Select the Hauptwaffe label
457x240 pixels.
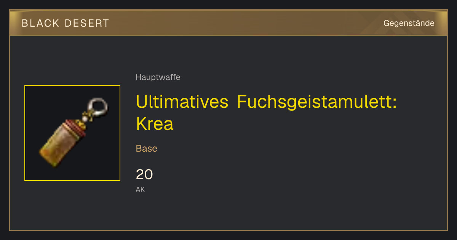click(x=158, y=77)
